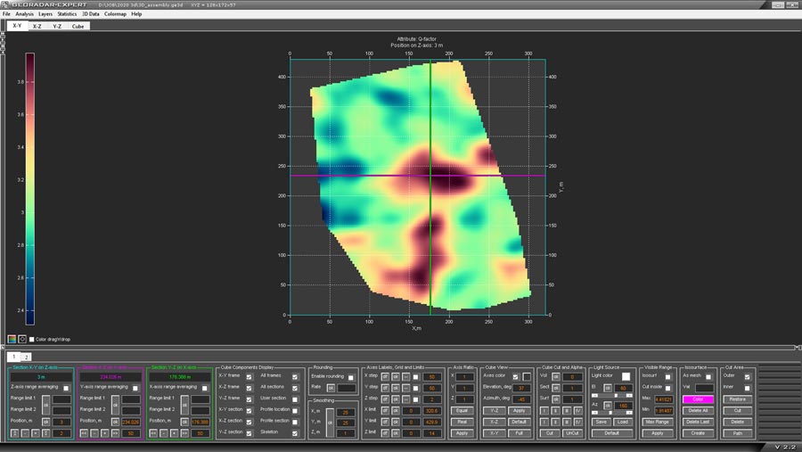
Task: Open the Colormap menu
Action: tap(115, 14)
